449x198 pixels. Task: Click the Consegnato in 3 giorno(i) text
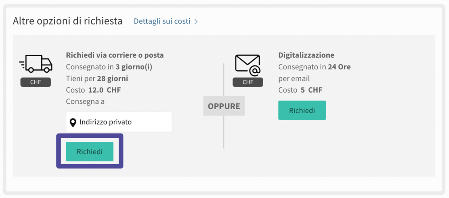pyautogui.click(x=109, y=67)
